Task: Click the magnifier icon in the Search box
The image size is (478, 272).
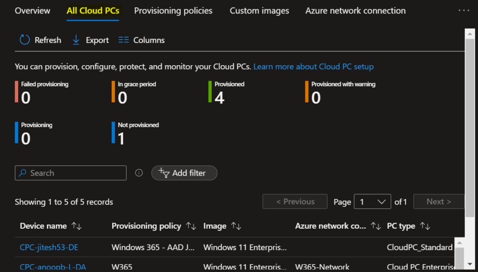Action: (22, 173)
